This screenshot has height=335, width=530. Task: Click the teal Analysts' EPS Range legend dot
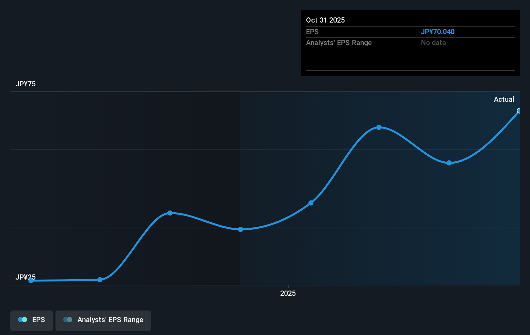tap(68, 320)
